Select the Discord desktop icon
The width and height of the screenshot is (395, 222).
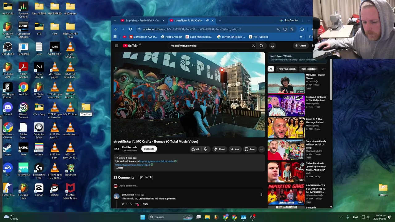(8, 109)
